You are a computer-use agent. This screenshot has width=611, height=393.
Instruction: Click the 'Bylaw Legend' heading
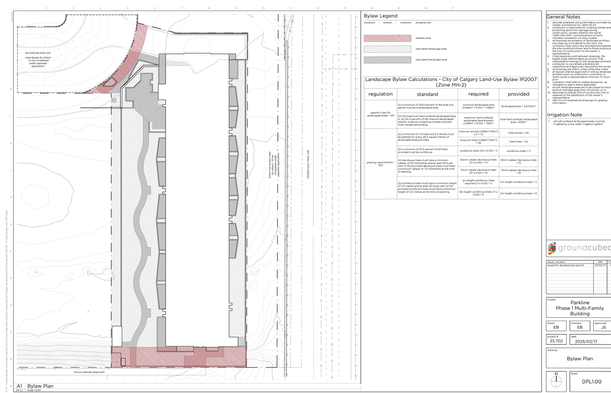tap(380, 16)
